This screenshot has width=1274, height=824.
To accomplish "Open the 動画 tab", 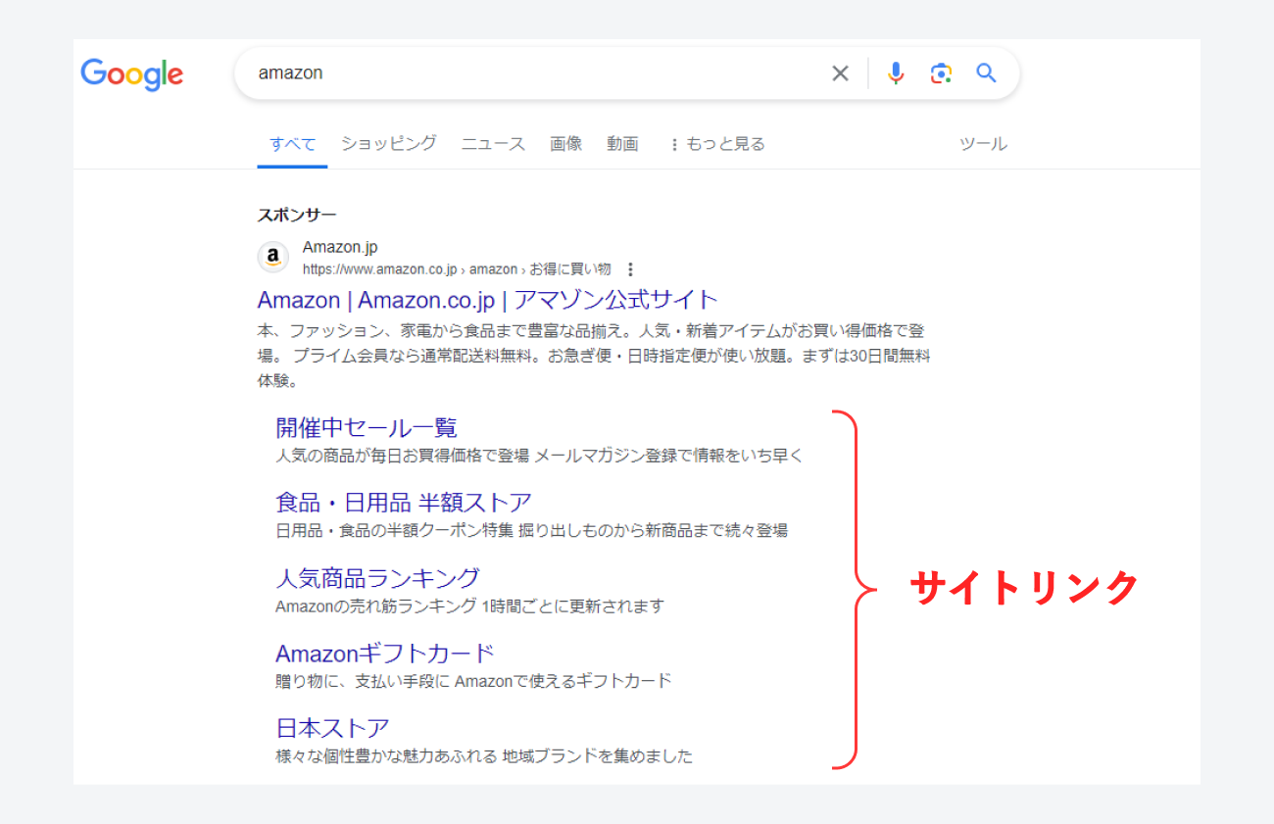I will 622,144.
